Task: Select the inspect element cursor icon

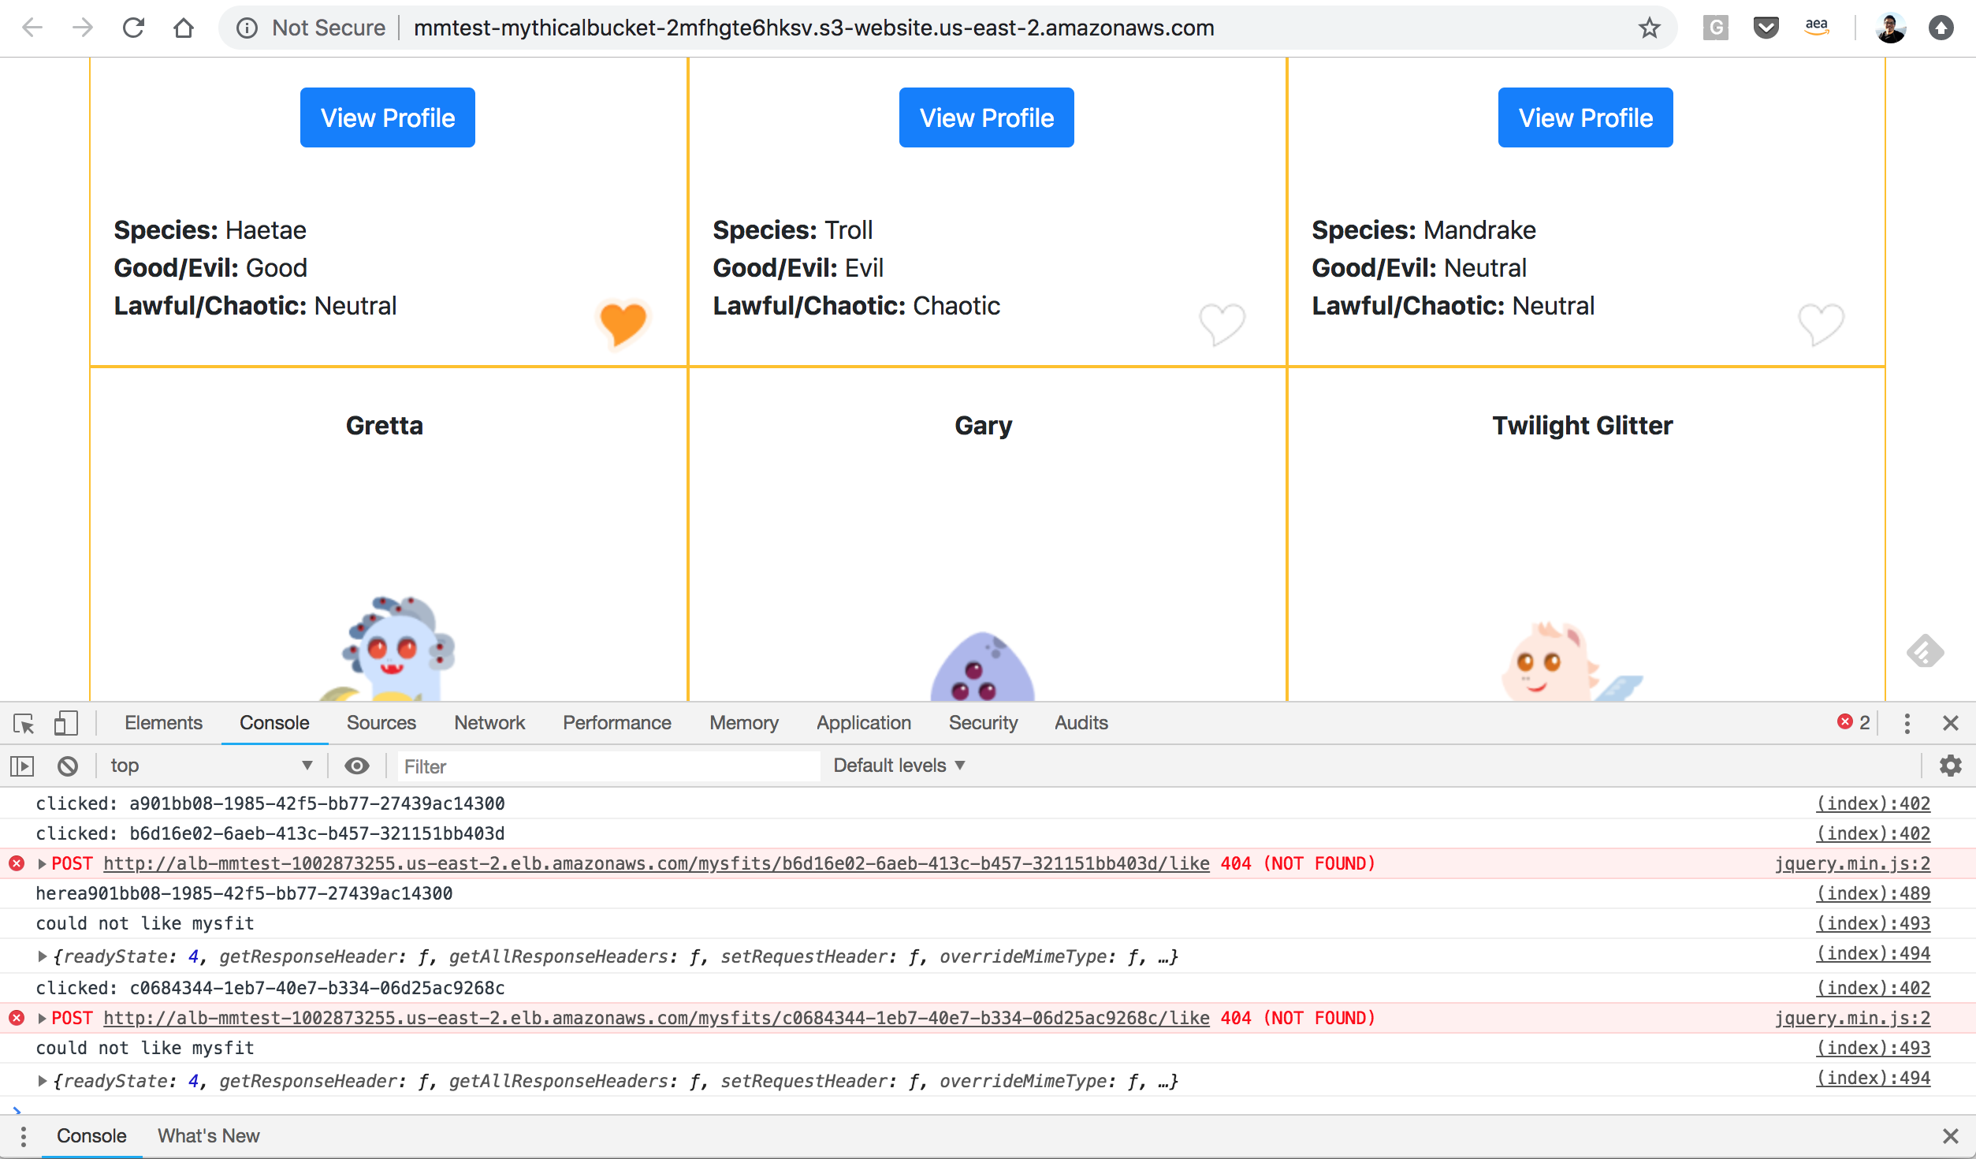Action: coord(24,723)
